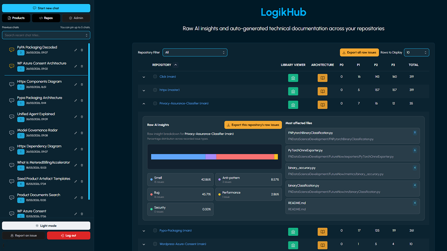The height and width of the screenshot is (251, 447).
Task: Open Library Viewer for Pypa-Packaging (main)
Action: point(293,232)
